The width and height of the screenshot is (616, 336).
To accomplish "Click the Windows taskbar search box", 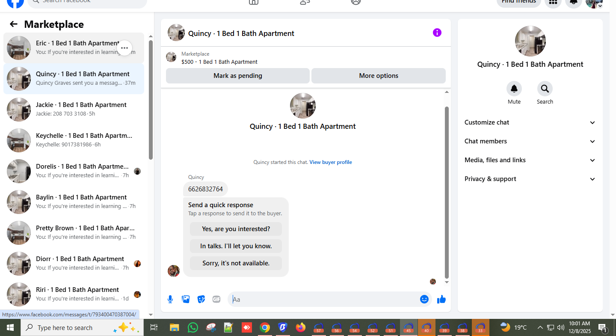I will click(x=82, y=328).
